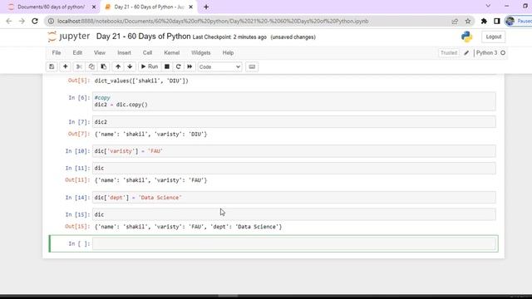Select the In [15] cell with dic
The height and width of the screenshot is (299, 532).
pyautogui.click(x=293, y=214)
